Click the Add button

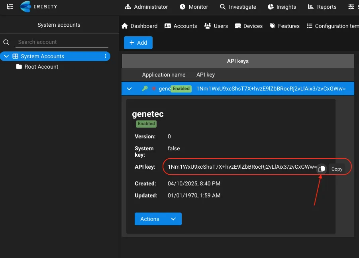point(138,43)
